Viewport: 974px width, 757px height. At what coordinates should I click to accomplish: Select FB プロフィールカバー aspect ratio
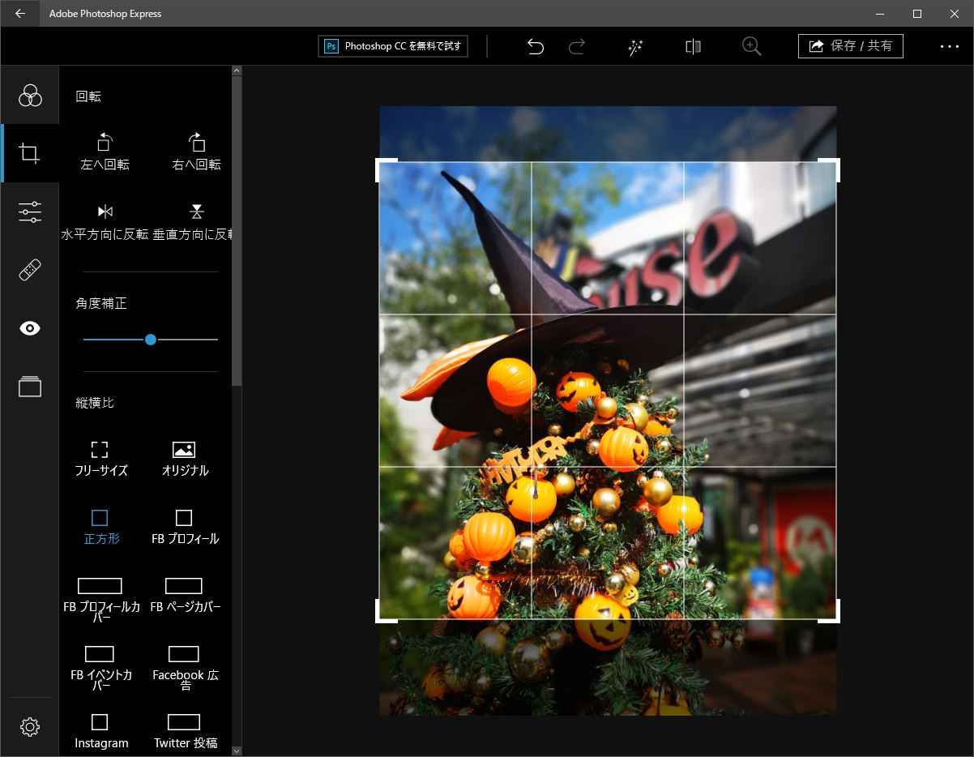(x=100, y=601)
